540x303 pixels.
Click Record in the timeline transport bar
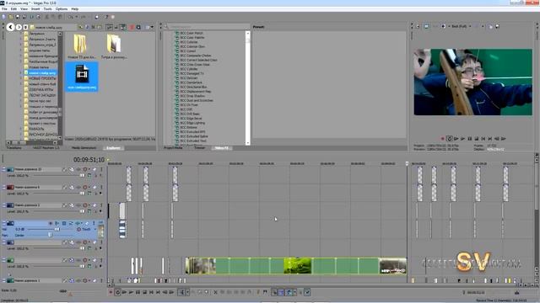[111, 292]
